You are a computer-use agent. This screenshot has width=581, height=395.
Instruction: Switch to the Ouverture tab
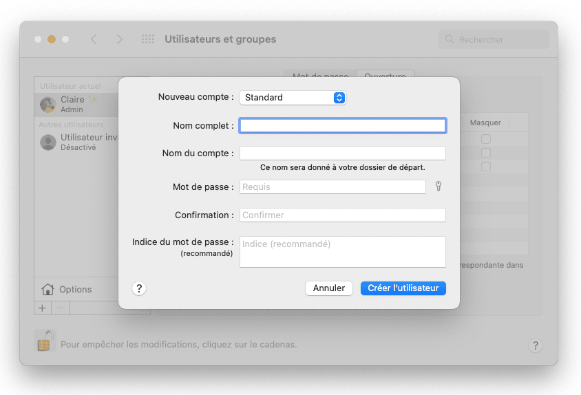click(x=385, y=75)
